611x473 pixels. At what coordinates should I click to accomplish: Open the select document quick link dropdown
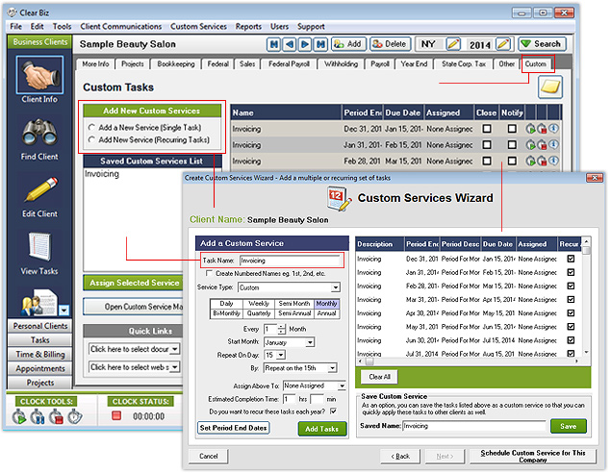click(175, 349)
